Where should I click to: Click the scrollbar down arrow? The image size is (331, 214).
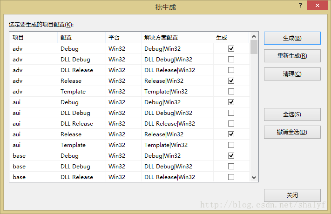pyautogui.click(x=254, y=178)
